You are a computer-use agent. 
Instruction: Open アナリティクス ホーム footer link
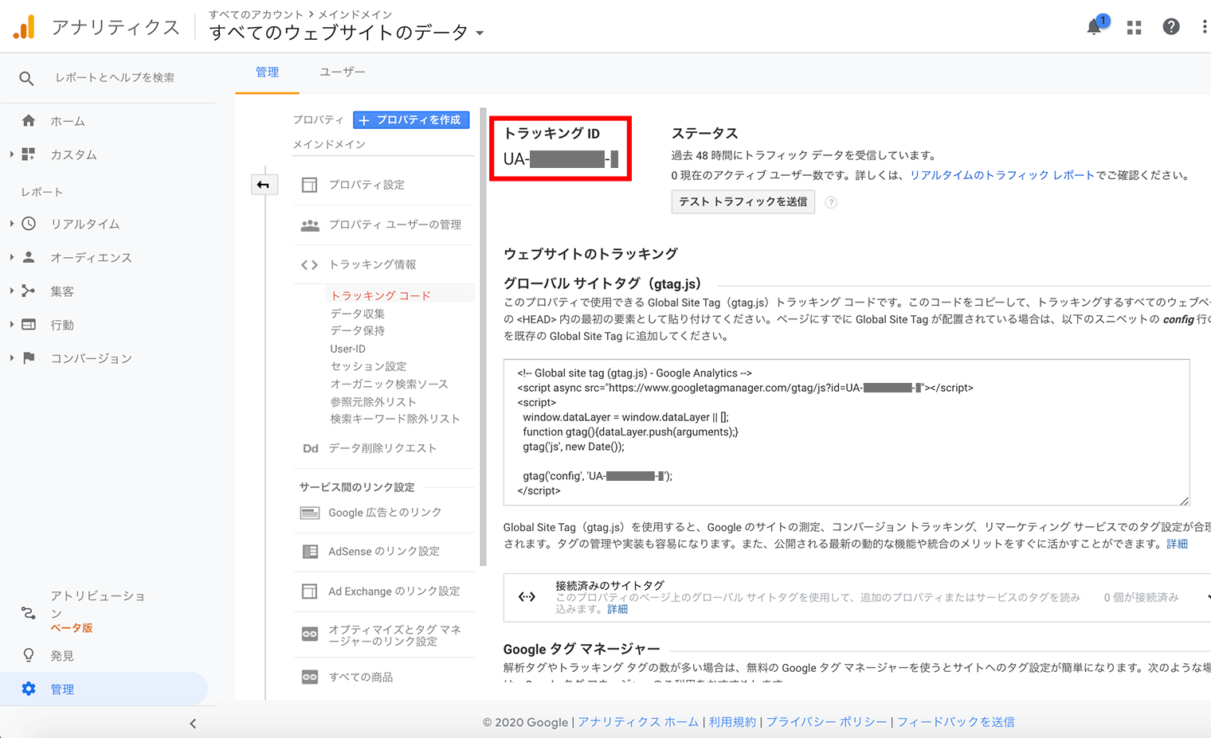coord(638,722)
